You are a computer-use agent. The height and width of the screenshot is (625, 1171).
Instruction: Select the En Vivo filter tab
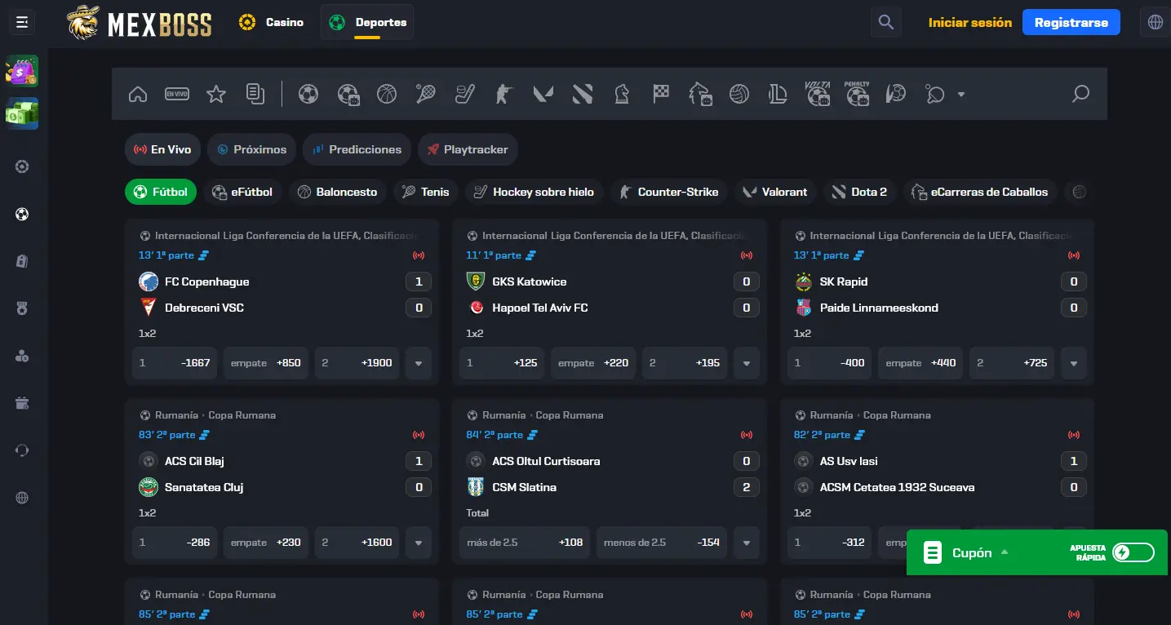point(162,149)
